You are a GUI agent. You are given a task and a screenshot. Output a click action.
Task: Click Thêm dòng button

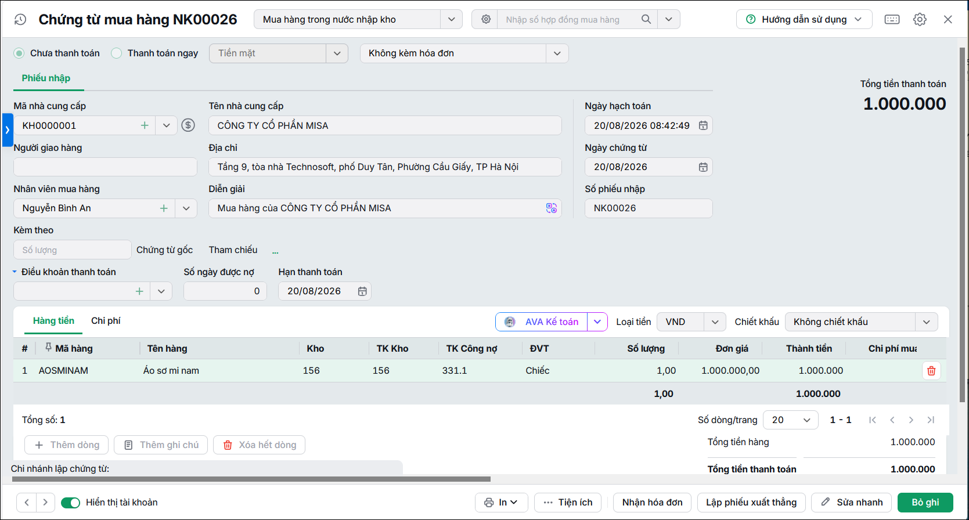(x=66, y=445)
